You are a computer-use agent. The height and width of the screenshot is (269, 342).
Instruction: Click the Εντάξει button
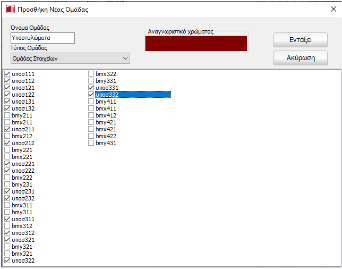click(x=300, y=40)
